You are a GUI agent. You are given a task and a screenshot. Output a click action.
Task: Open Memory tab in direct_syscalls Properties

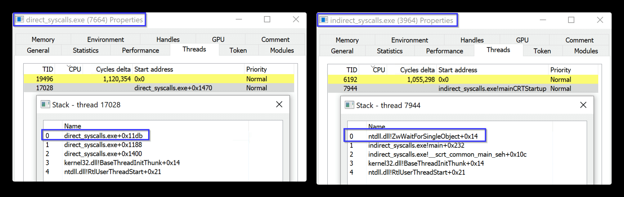pos(43,39)
